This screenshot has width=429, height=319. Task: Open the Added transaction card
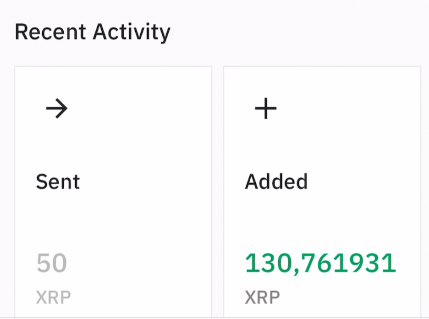[322, 192]
